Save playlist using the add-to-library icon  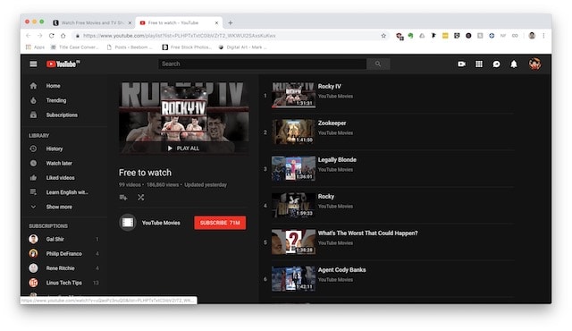(123, 198)
